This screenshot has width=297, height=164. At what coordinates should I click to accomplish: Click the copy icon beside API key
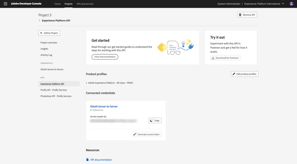[151, 121]
